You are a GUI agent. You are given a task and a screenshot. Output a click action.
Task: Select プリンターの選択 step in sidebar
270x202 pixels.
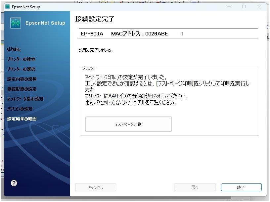coord(21,69)
